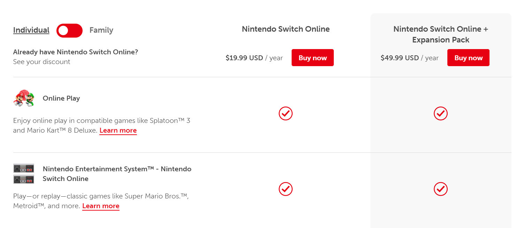
Task: Click Online Play checkmark under Expansion Pack column
Action: tap(440, 113)
